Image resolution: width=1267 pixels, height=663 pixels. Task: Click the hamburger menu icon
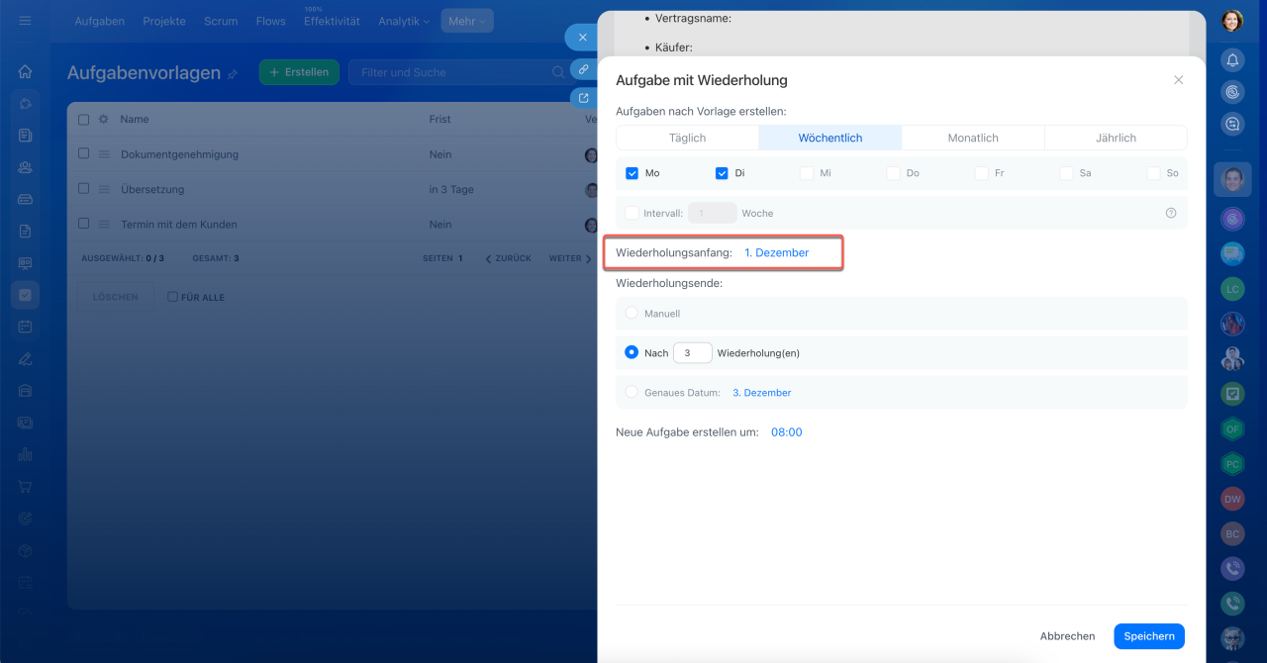(x=25, y=21)
